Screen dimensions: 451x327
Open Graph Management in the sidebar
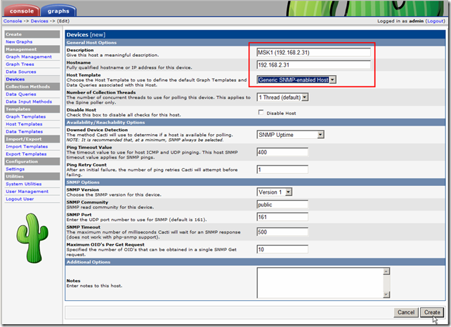(x=29, y=57)
